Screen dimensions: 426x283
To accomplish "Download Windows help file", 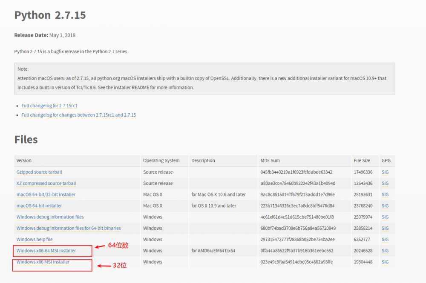I will 35,239.
